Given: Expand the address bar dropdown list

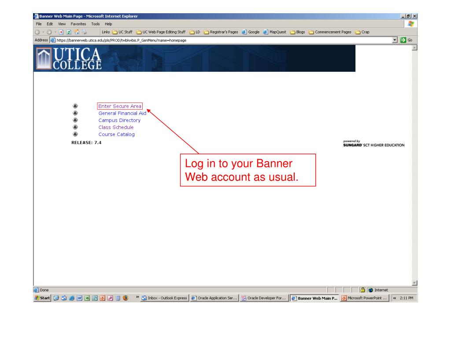Looking at the screenshot, I should (395, 40).
